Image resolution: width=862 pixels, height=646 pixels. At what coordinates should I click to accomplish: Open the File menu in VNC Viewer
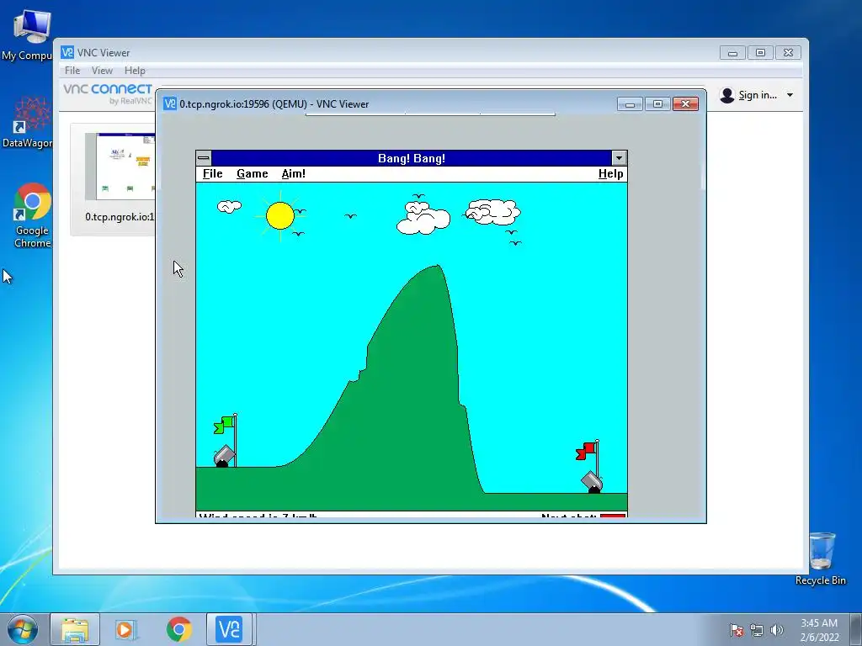(x=72, y=71)
